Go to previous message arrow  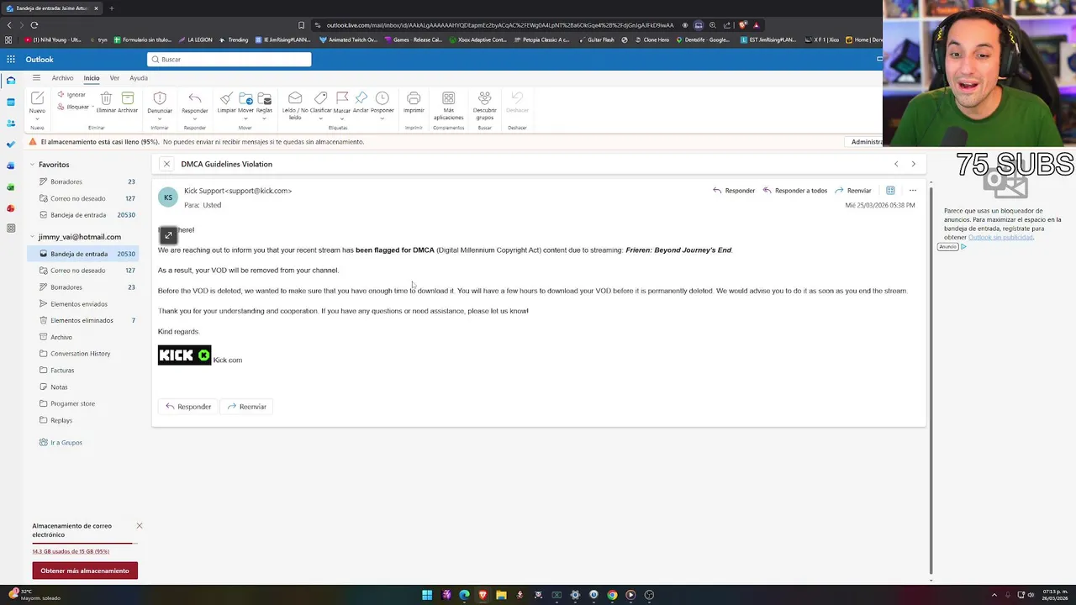896,164
